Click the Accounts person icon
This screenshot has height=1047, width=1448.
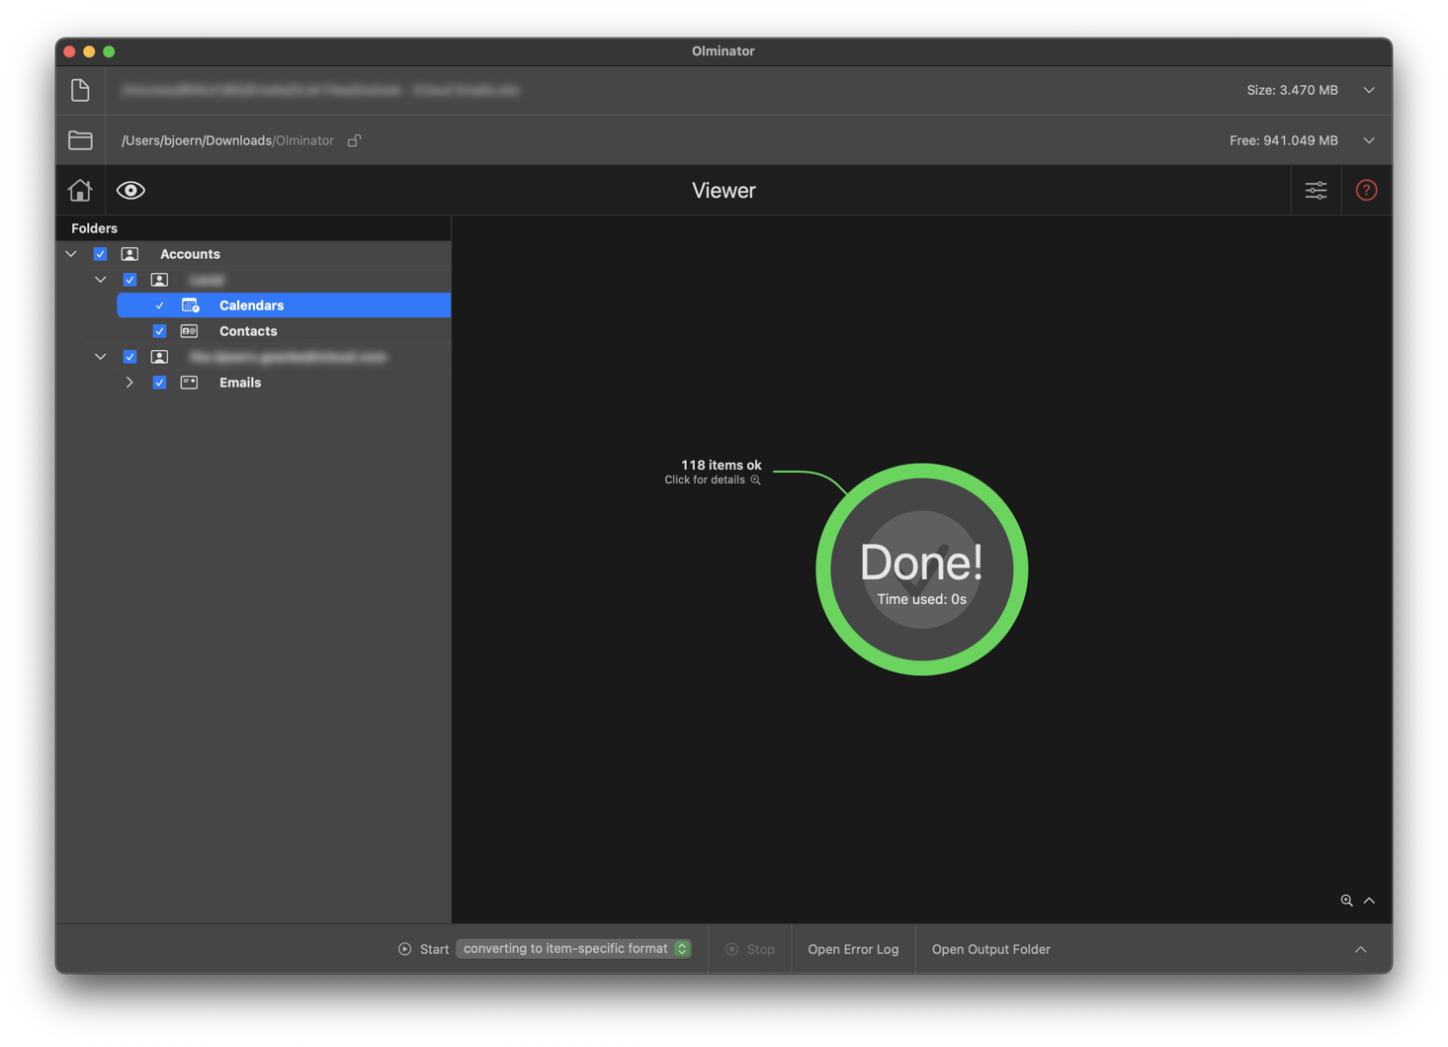coord(129,254)
